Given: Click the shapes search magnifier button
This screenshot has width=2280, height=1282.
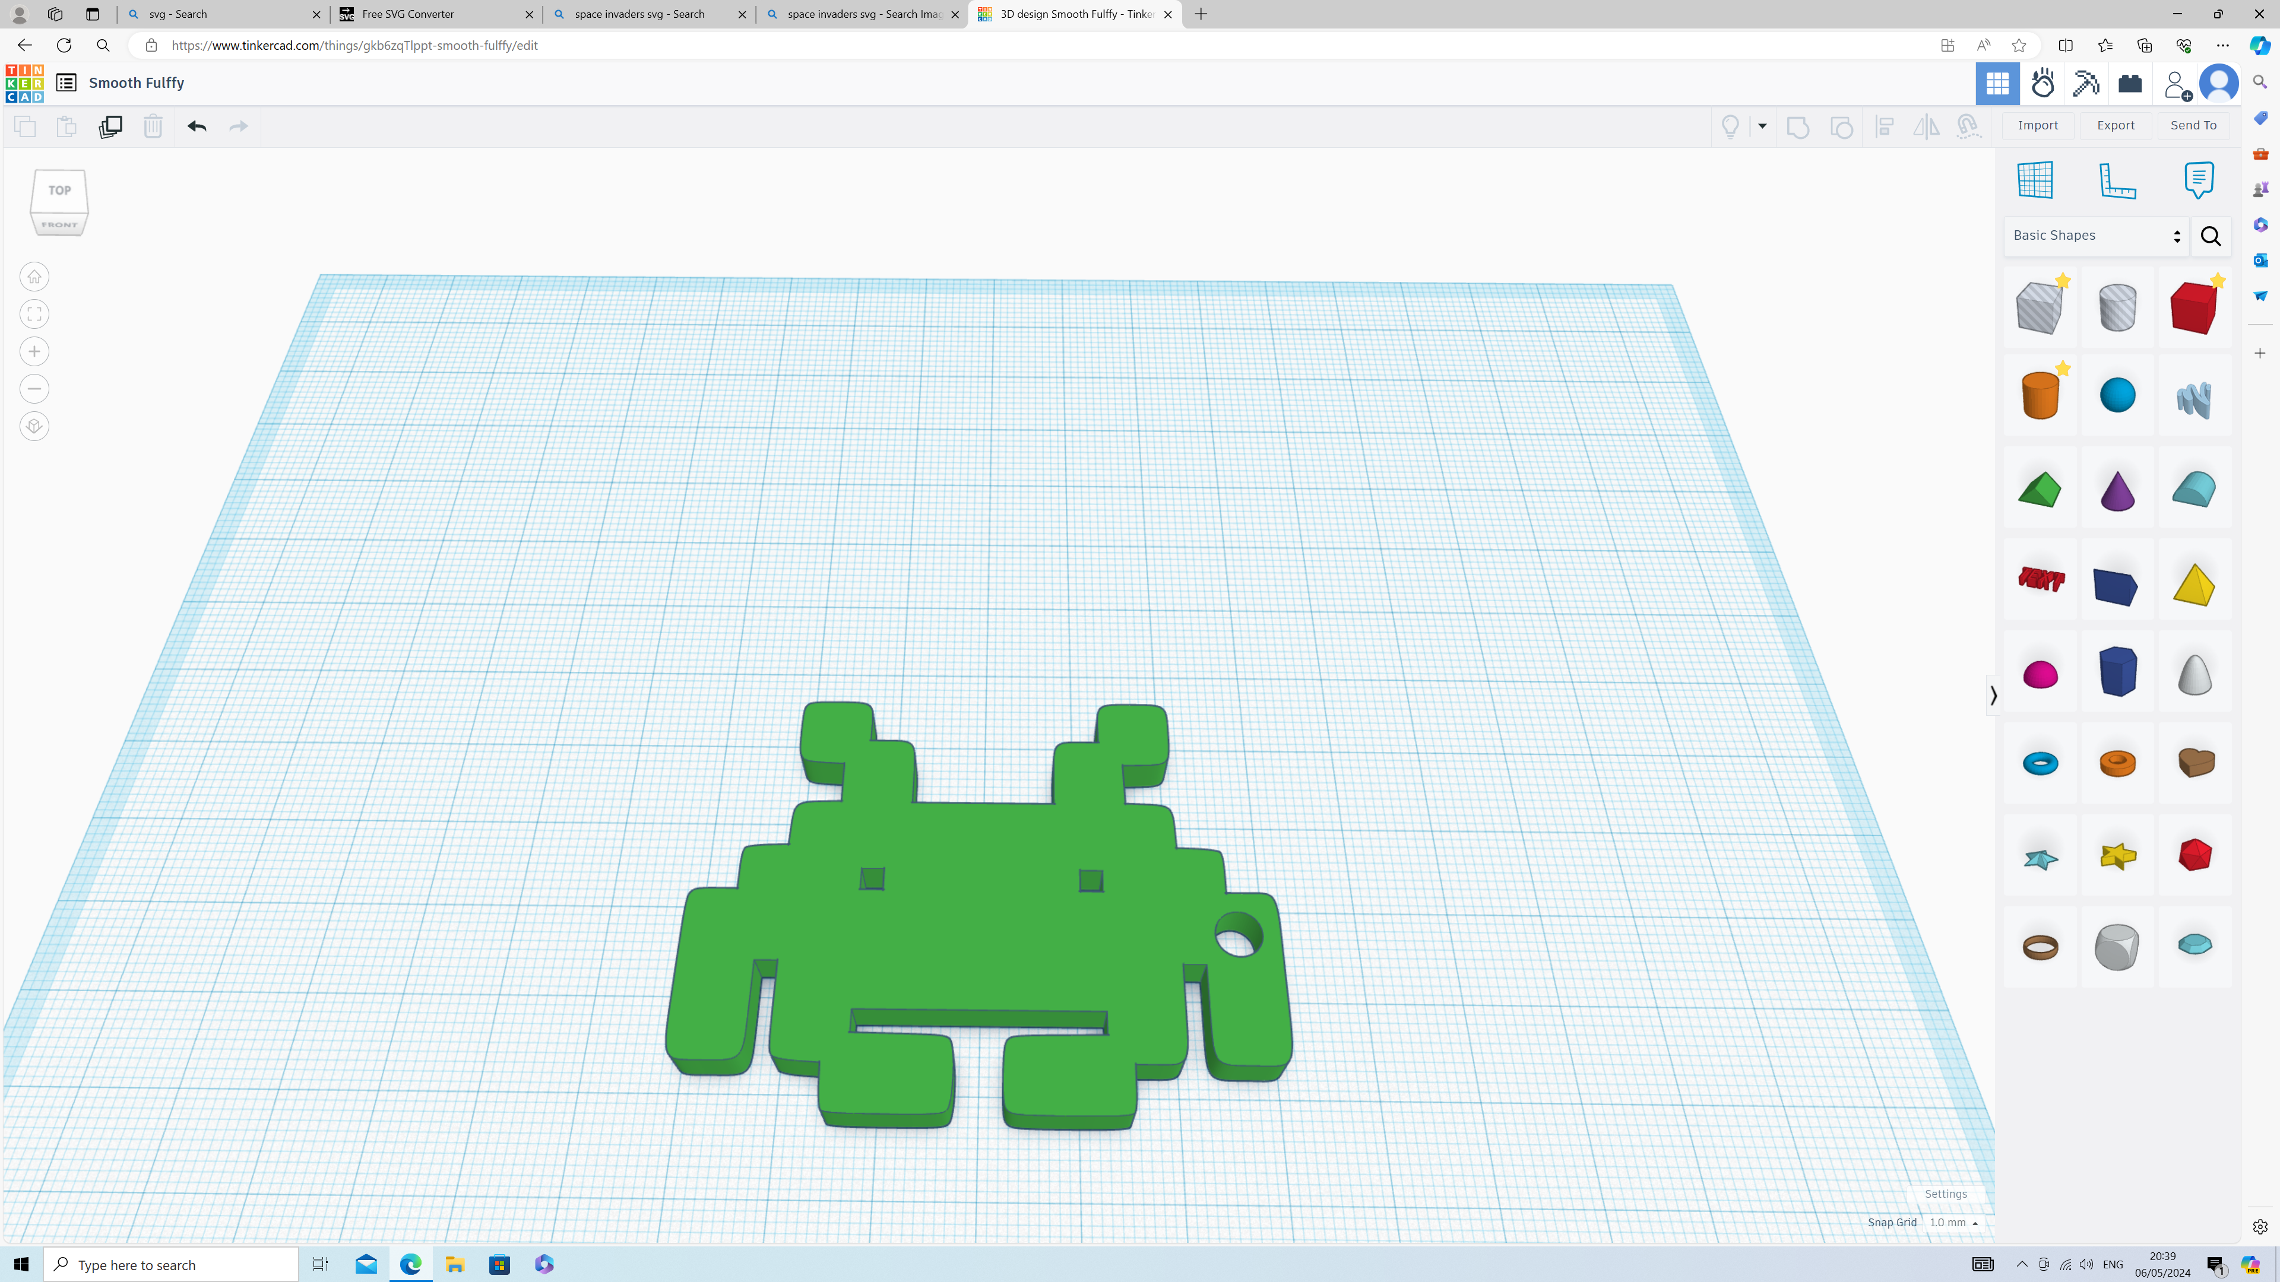Looking at the screenshot, I should [2211, 236].
